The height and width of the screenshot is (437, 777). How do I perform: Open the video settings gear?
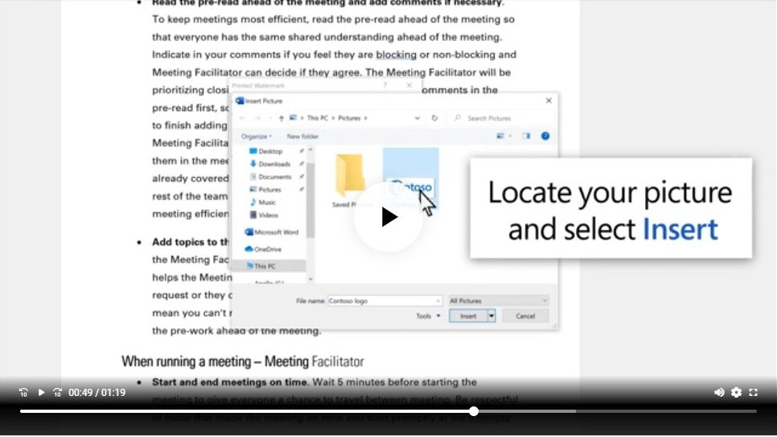[736, 393]
